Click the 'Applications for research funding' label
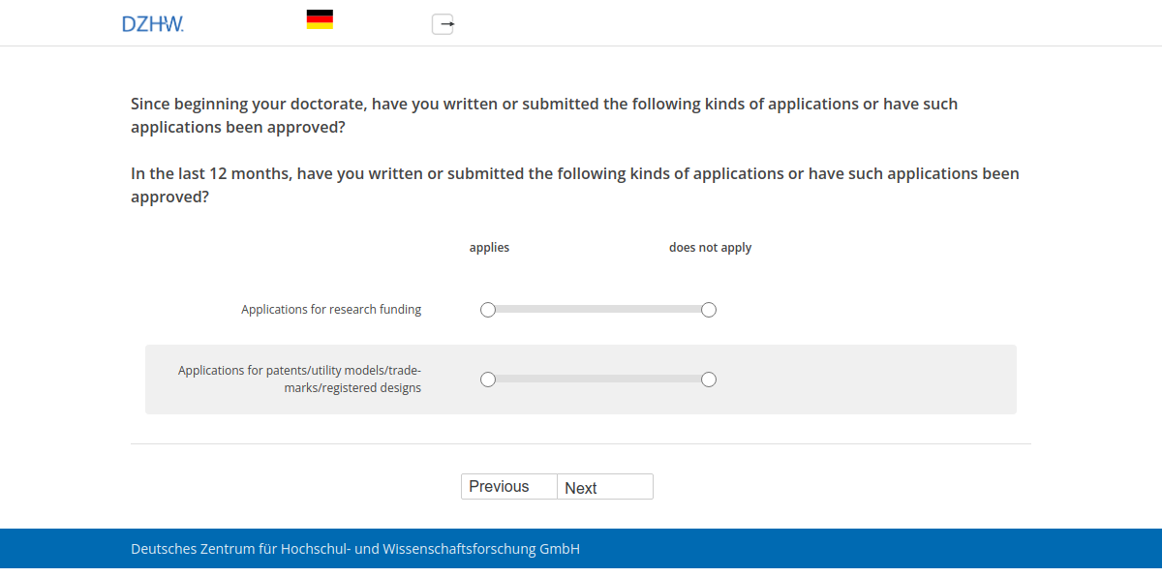This screenshot has width=1162, height=577. (x=331, y=309)
